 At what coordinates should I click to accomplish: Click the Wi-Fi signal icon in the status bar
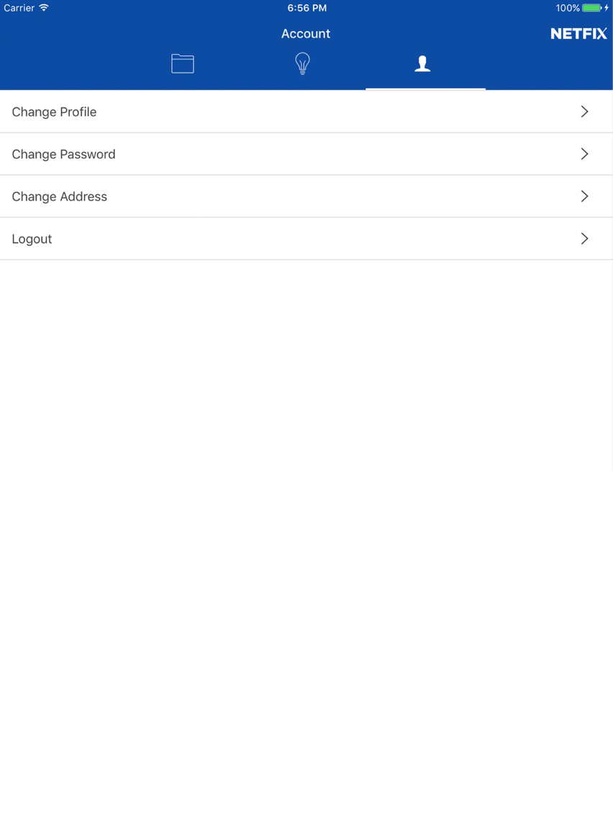point(45,7)
